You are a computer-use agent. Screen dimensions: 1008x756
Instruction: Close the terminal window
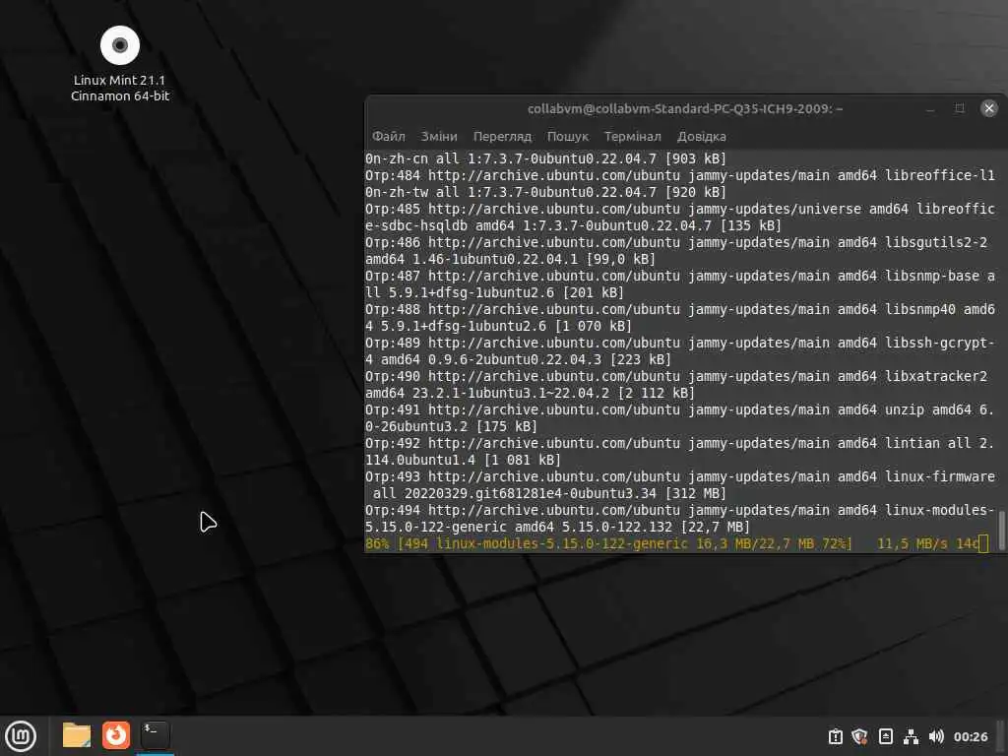(988, 108)
